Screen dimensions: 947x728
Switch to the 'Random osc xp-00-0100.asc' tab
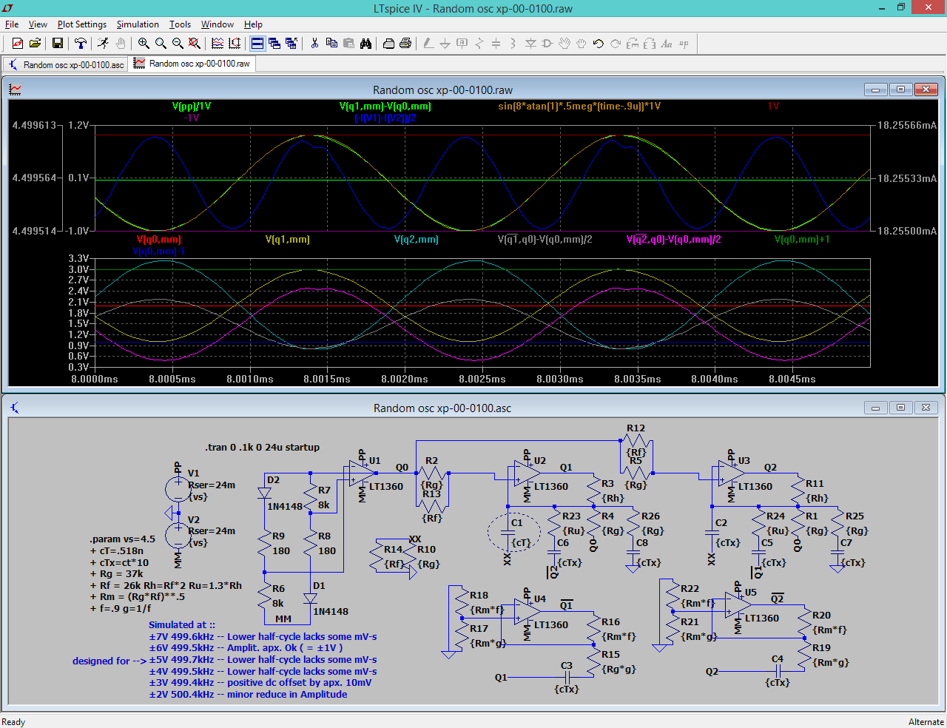(66, 64)
